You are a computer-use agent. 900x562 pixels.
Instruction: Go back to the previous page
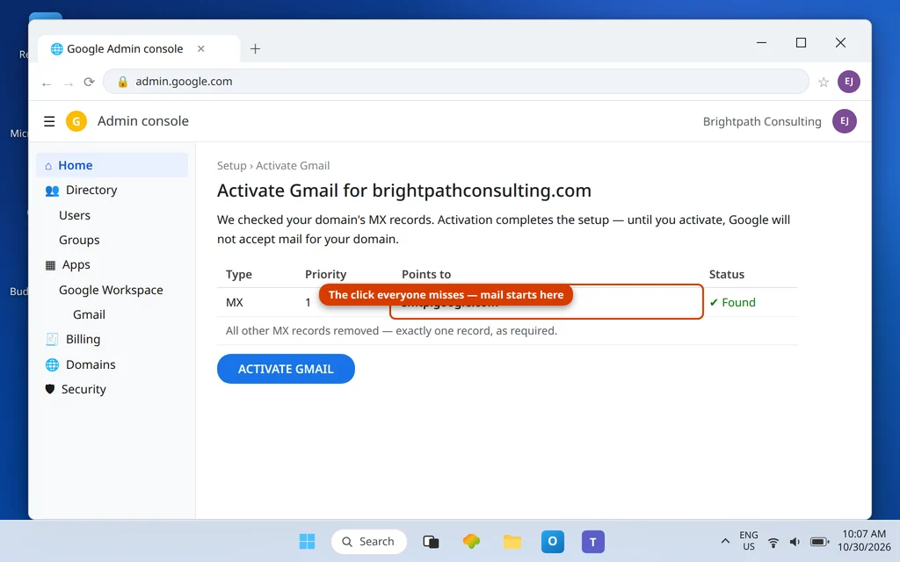coord(47,83)
